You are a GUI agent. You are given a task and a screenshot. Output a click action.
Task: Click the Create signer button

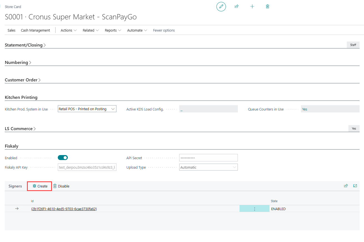point(40,186)
